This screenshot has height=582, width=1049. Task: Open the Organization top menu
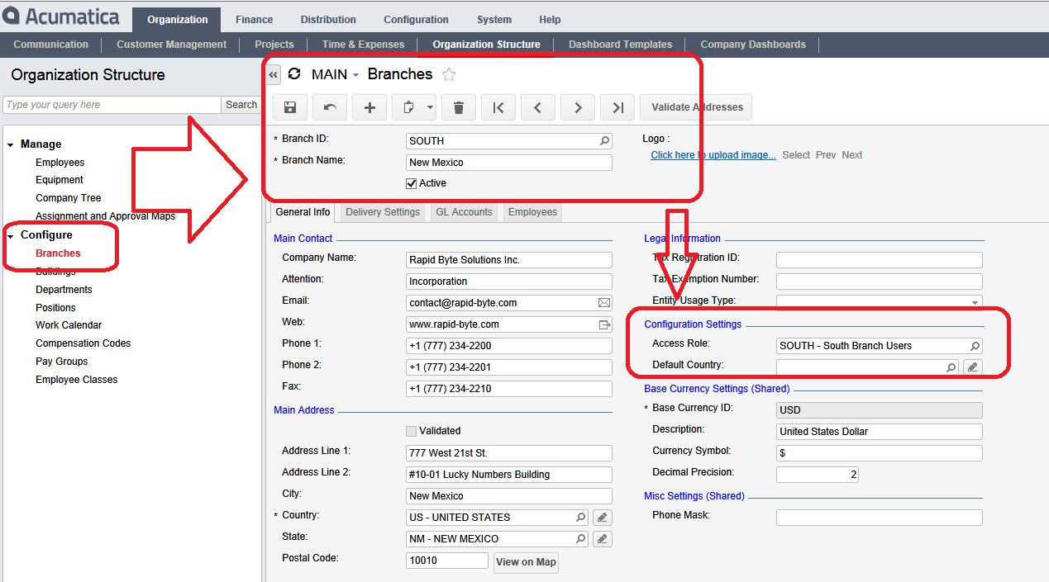(x=178, y=20)
